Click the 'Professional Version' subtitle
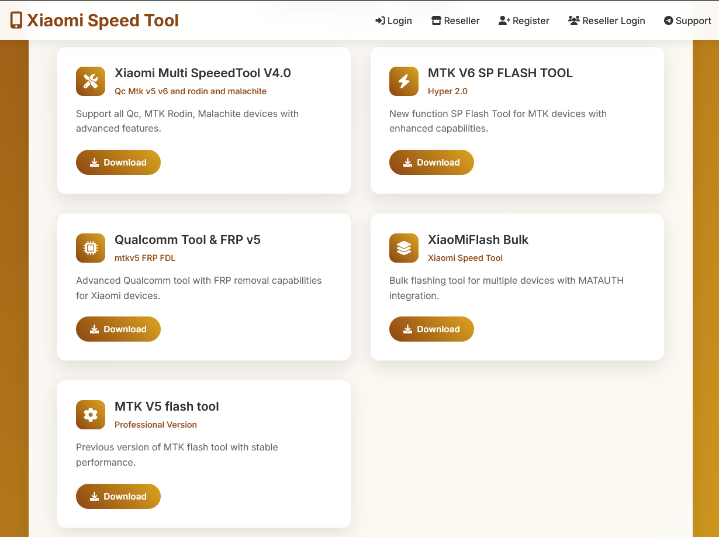The image size is (719, 537). (x=155, y=425)
